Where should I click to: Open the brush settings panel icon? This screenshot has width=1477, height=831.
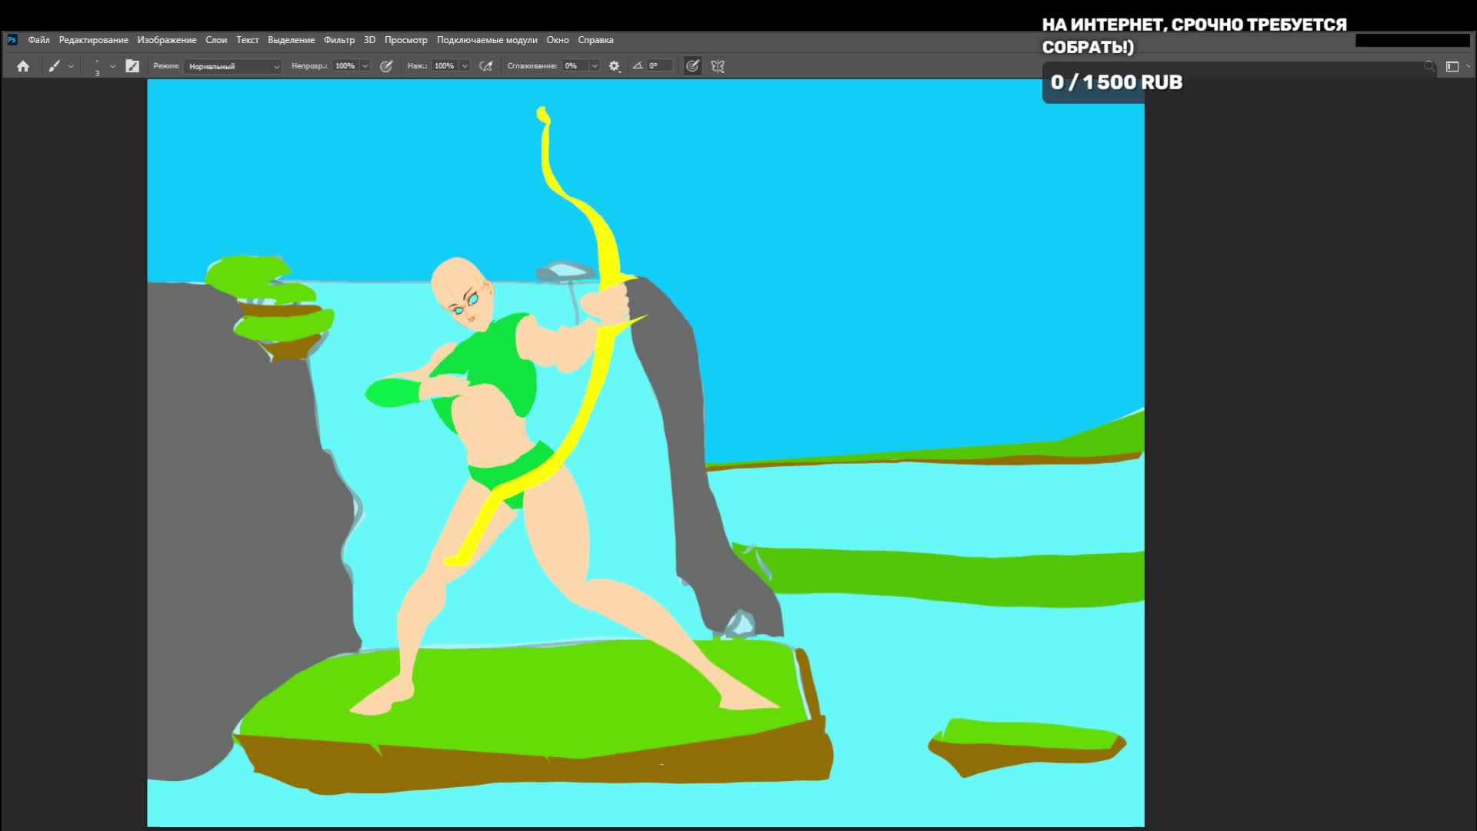(132, 66)
